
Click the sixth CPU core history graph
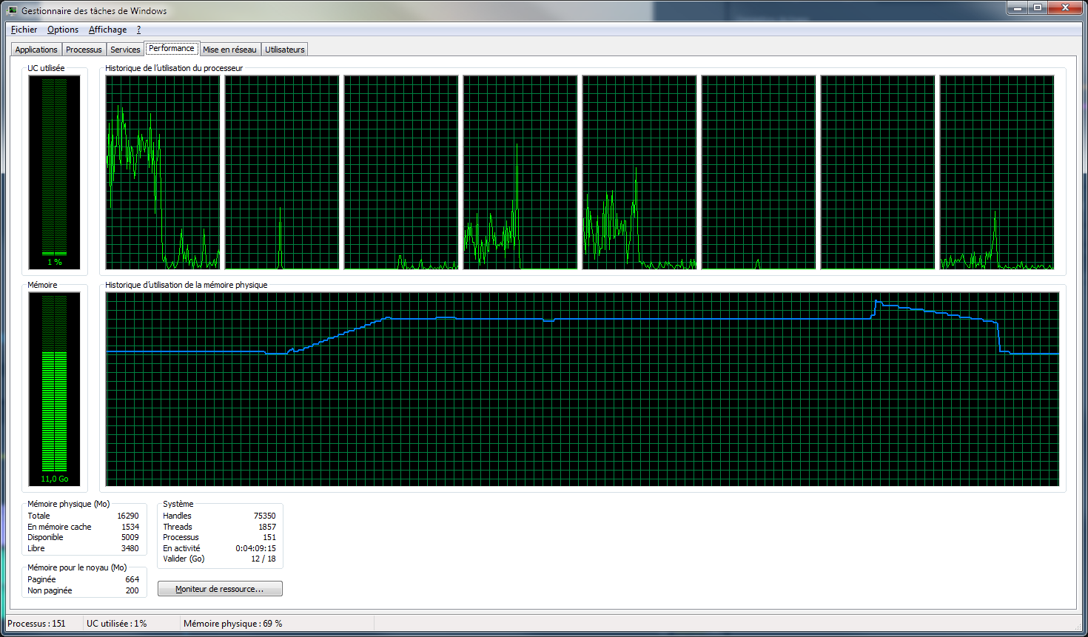coord(759,172)
